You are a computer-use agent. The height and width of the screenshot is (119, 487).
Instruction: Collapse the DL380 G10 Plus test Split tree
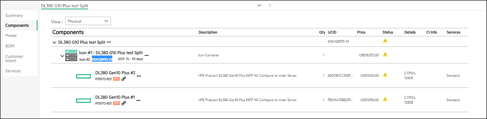(54, 43)
